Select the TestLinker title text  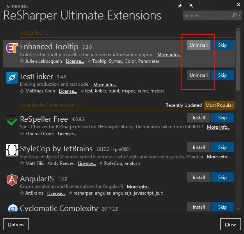pos(37,76)
